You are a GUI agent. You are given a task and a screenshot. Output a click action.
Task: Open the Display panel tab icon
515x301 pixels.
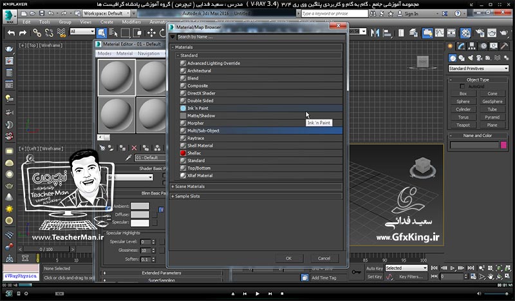tap(493, 46)
